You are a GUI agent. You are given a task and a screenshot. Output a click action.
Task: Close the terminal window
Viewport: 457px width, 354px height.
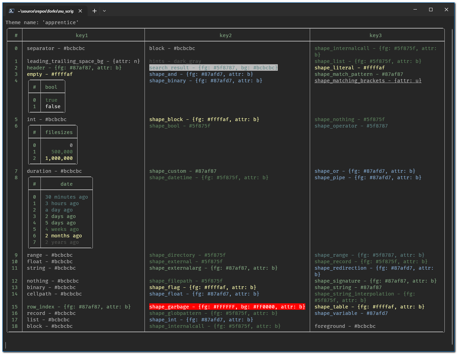446,10
